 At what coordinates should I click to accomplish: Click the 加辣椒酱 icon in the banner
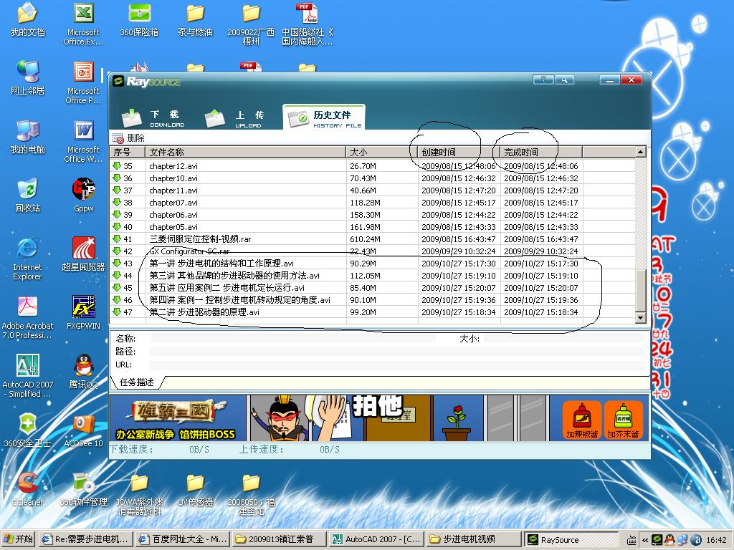(x=581, y=420)
